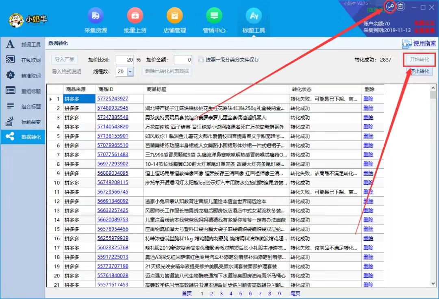439x299 pixels.
Task: Go to page 7 of results
Action: tap(260, 294)
